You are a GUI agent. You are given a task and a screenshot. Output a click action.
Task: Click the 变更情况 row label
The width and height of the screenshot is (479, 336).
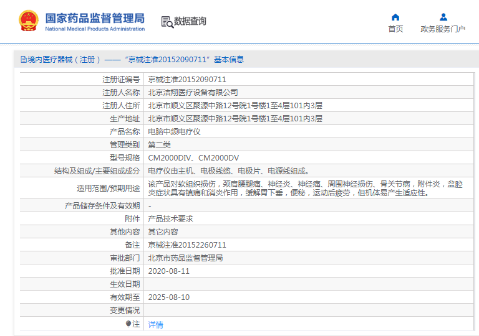coord(125,310)
